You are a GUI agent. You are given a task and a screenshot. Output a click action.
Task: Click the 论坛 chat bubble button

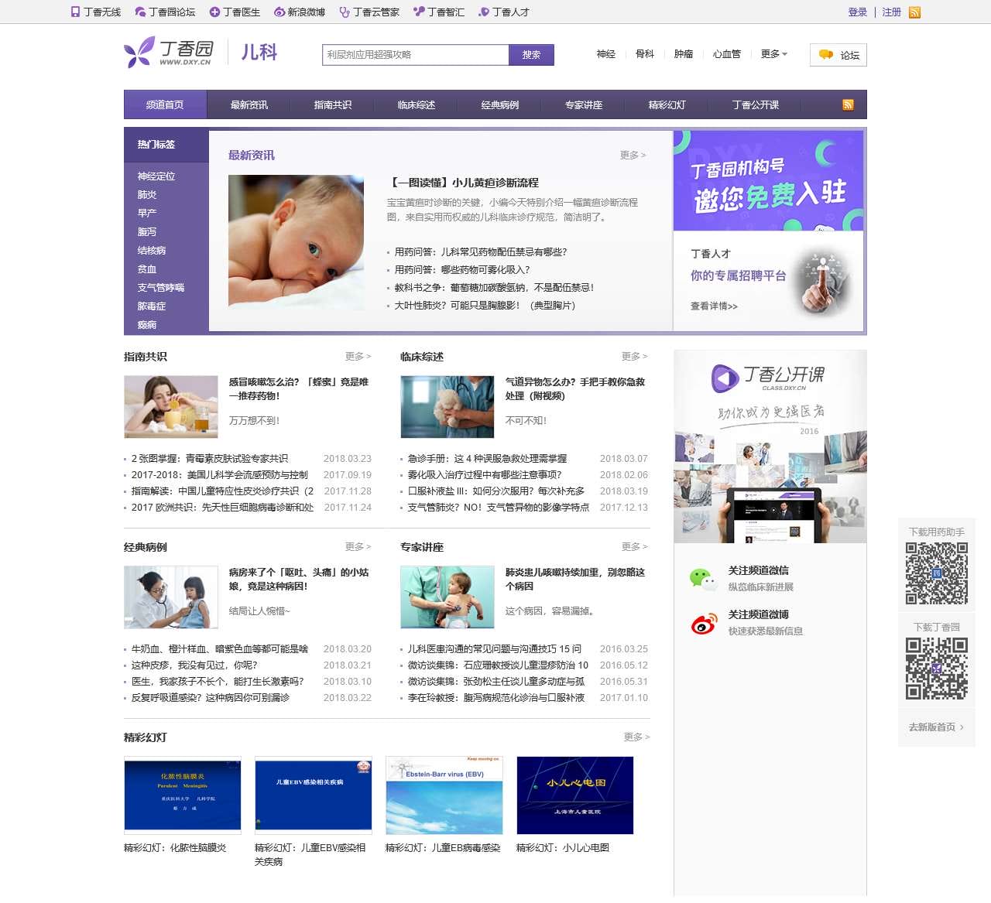click(x=838, y=55)
